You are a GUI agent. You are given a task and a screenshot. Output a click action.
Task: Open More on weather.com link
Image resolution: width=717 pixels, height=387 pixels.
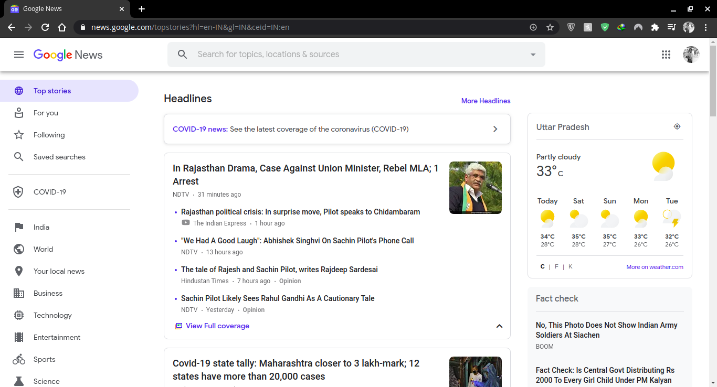(655, 267)
